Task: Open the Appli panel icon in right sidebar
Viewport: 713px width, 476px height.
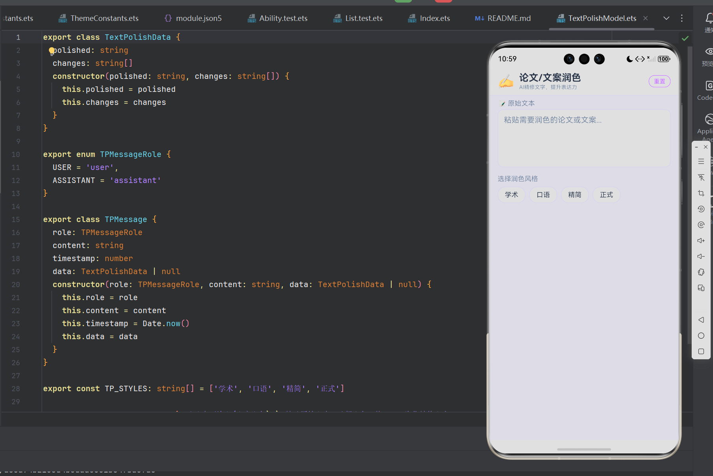Action: point(709,119)
